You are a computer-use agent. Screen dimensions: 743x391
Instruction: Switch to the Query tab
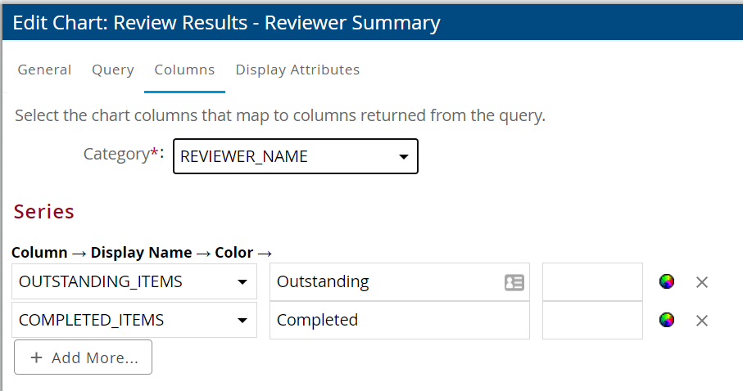click(113, 70)
